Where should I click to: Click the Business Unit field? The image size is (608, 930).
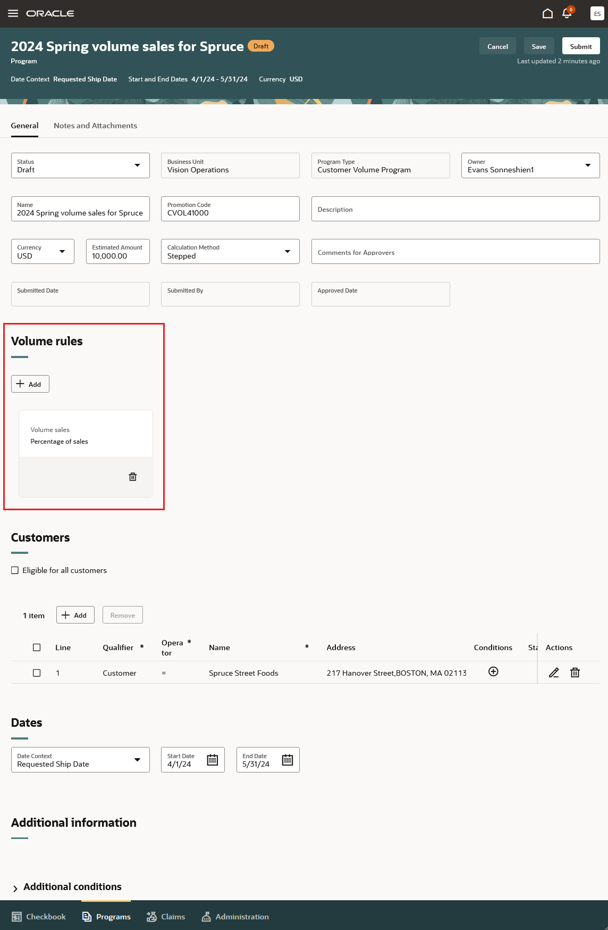(230, 165)
